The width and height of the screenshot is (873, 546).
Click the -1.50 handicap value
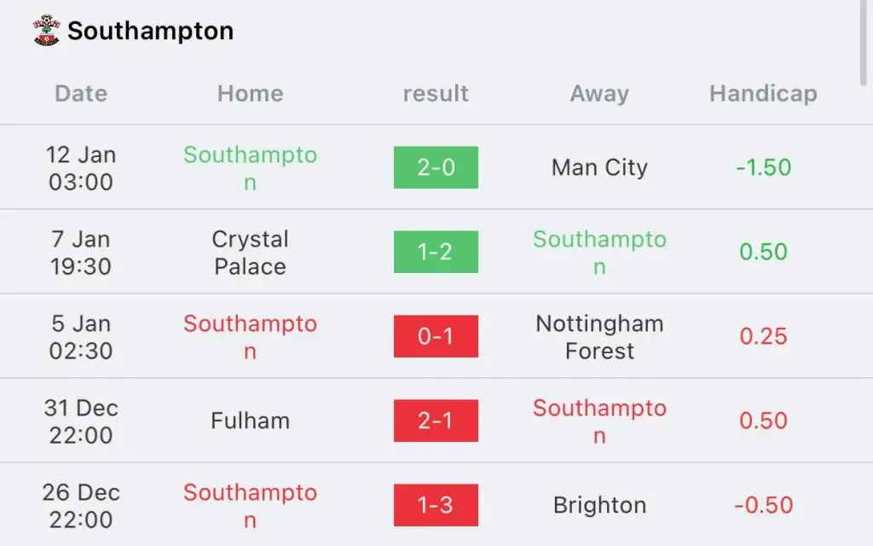point(763,167)
